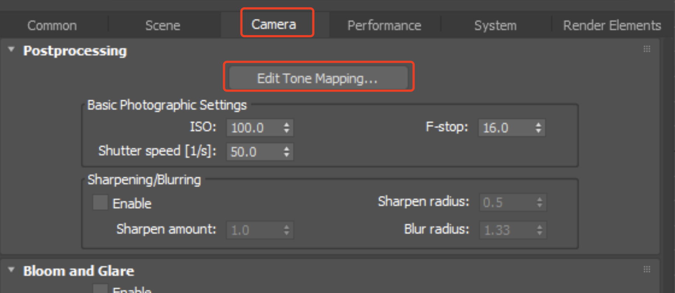Click the Shutter speed value field
The image size is (675, 293).
click(254, 152)
